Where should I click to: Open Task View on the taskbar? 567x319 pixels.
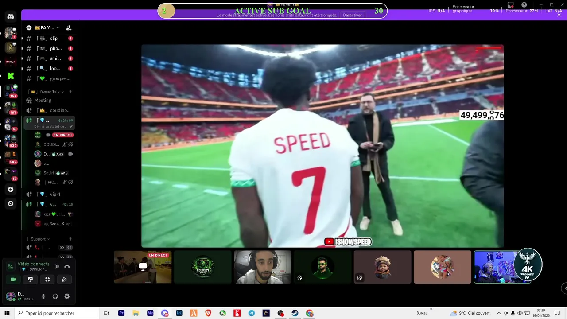(106, 313)
